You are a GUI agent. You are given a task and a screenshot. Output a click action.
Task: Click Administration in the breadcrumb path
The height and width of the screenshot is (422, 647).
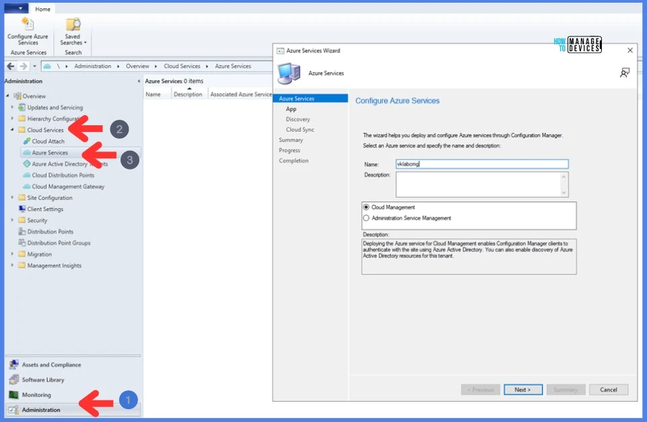click(92, 66)
